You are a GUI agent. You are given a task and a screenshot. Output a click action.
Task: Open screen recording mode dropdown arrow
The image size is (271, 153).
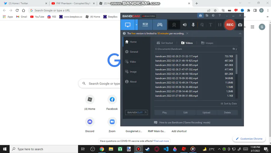point(136,25)
